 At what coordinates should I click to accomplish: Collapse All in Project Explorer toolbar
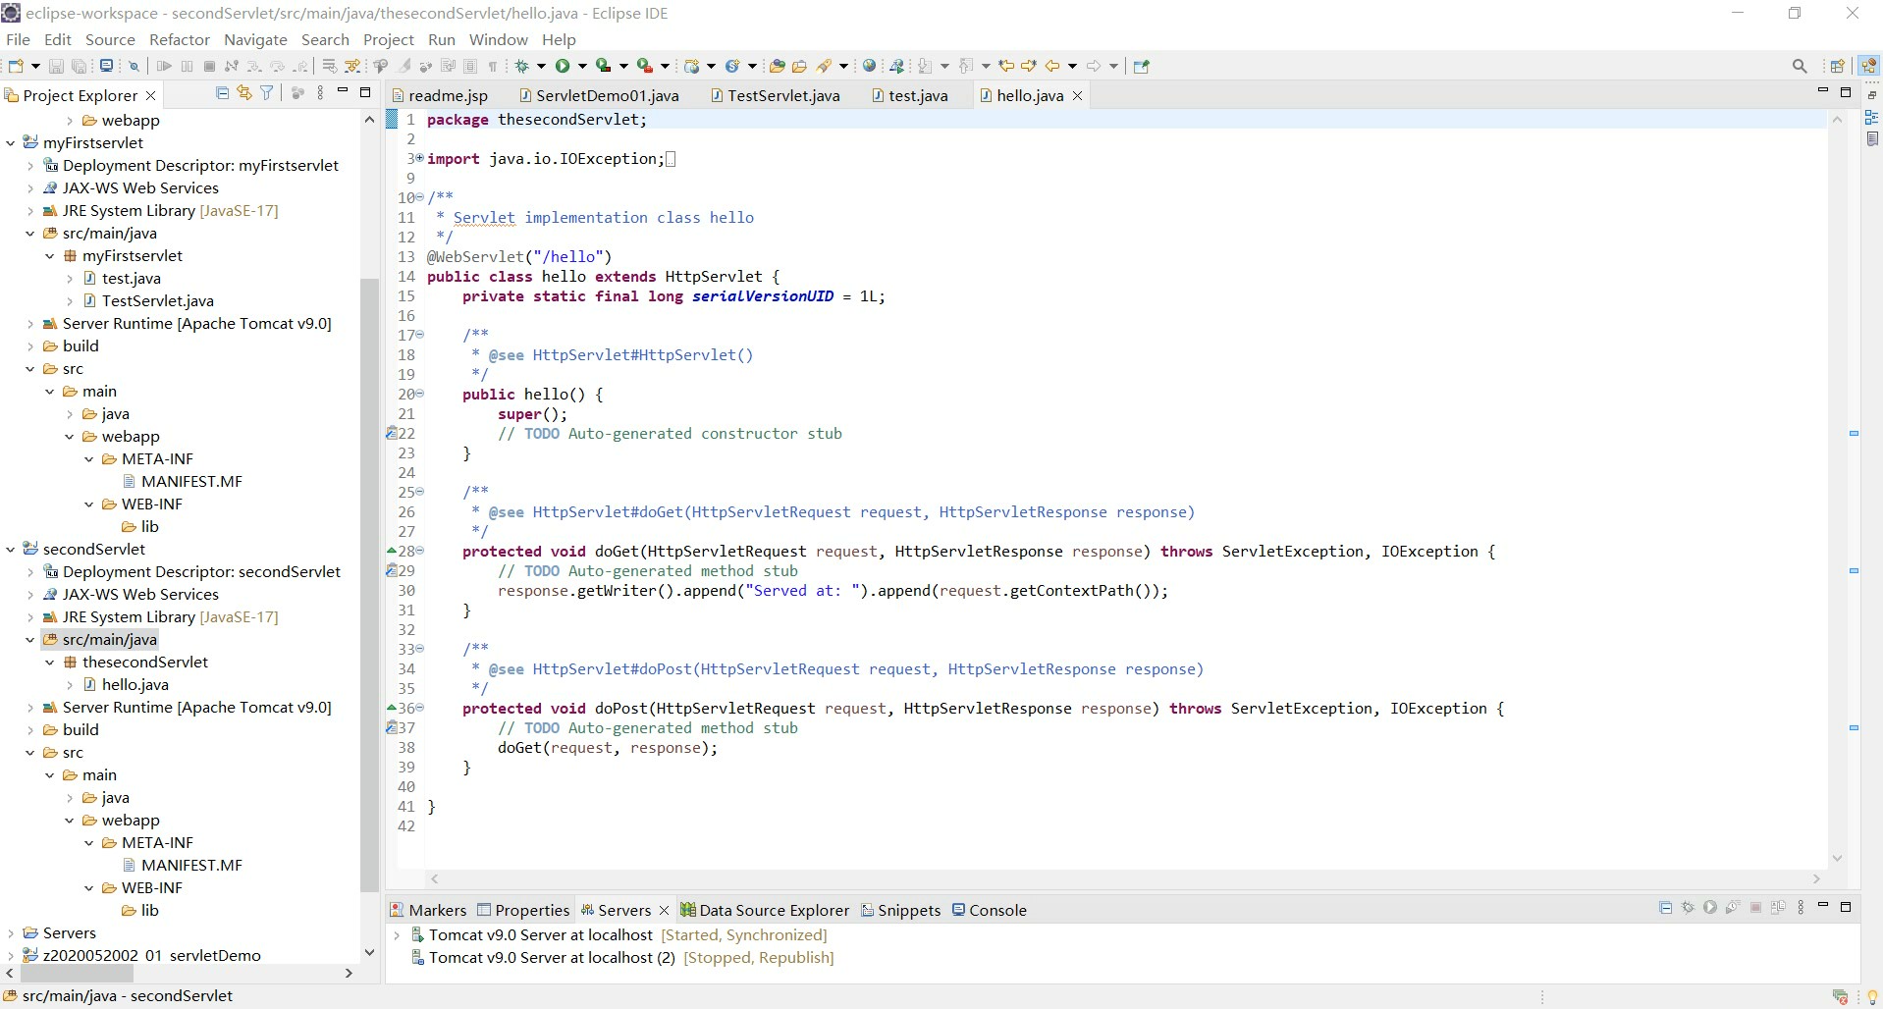point(222,92)
